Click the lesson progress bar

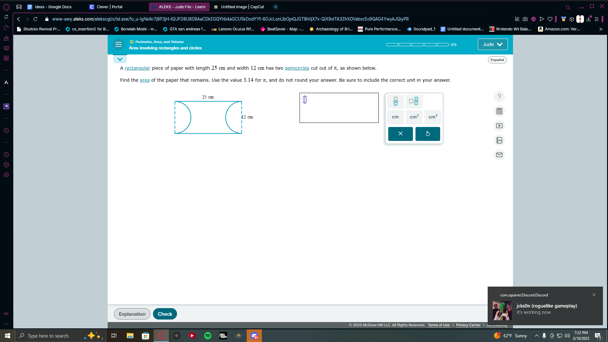417,45
